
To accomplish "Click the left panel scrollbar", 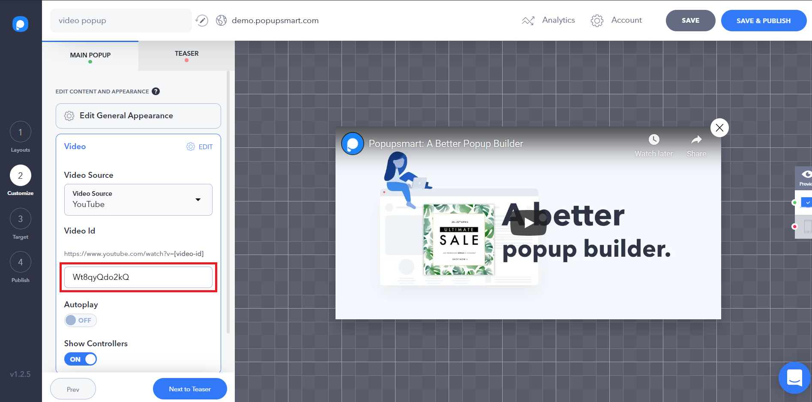I will pos(228,201).
